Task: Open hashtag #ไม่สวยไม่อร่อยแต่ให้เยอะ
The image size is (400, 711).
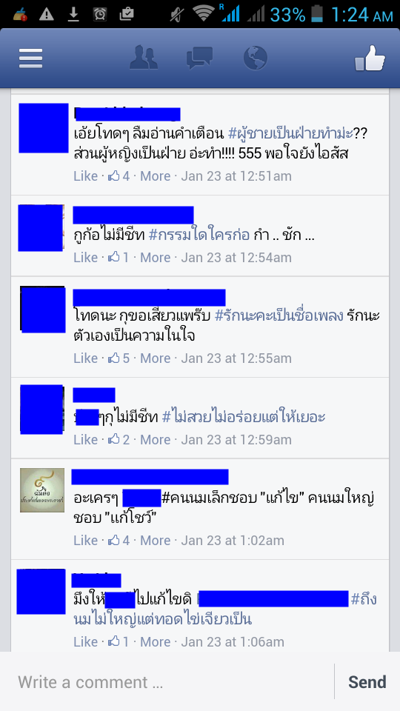Action: [x=244, y=417]
